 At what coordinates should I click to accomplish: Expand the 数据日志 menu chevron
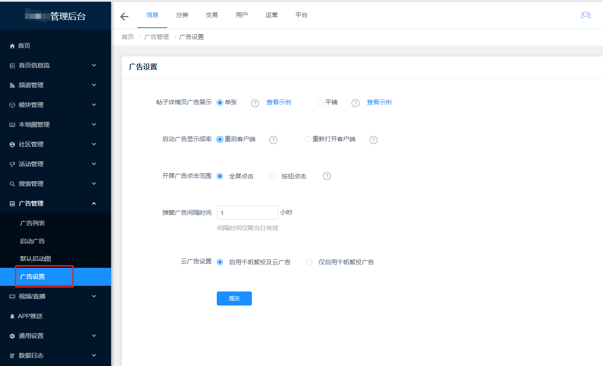tap(94, 355)
